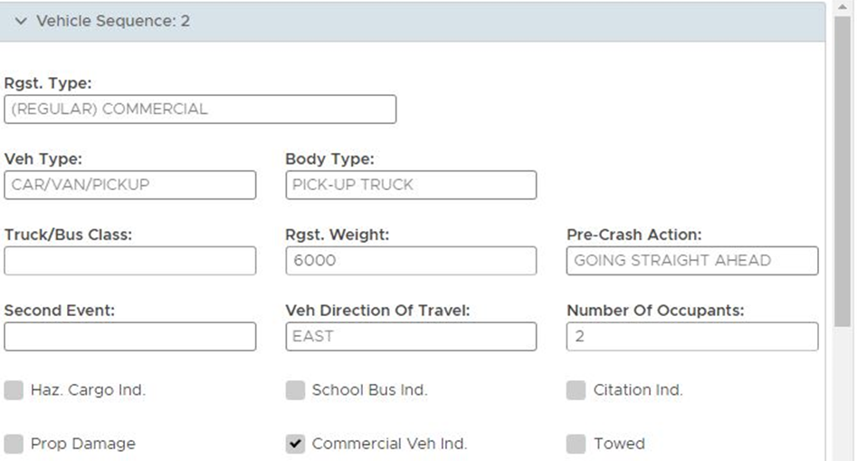Uncheck the Commercial Veh Ind. checkbox

[295, 444]
